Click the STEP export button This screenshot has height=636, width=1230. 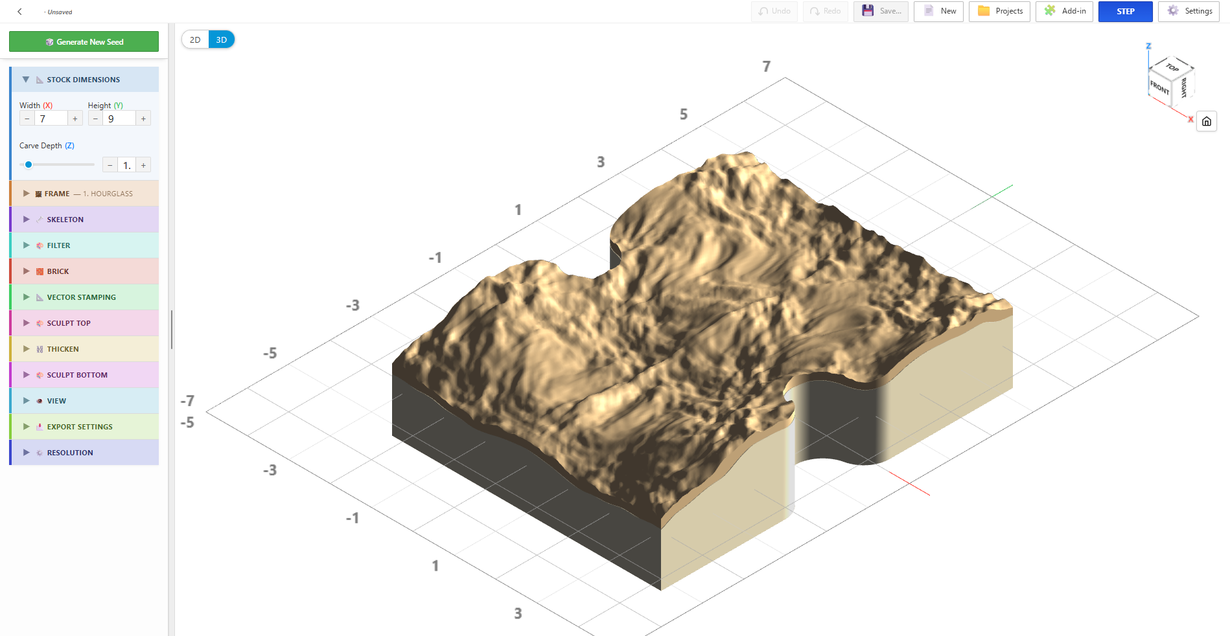(1126, 11)
